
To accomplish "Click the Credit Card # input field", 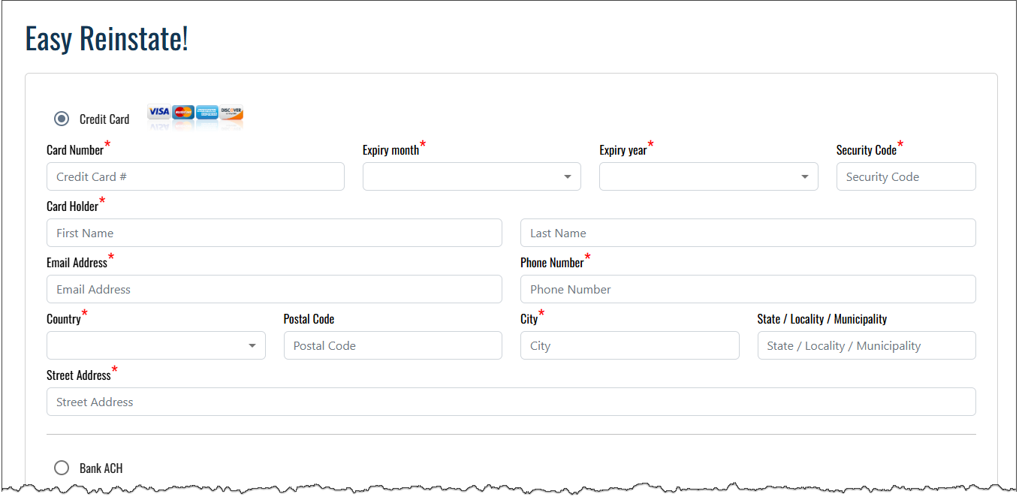I will 195,176.
